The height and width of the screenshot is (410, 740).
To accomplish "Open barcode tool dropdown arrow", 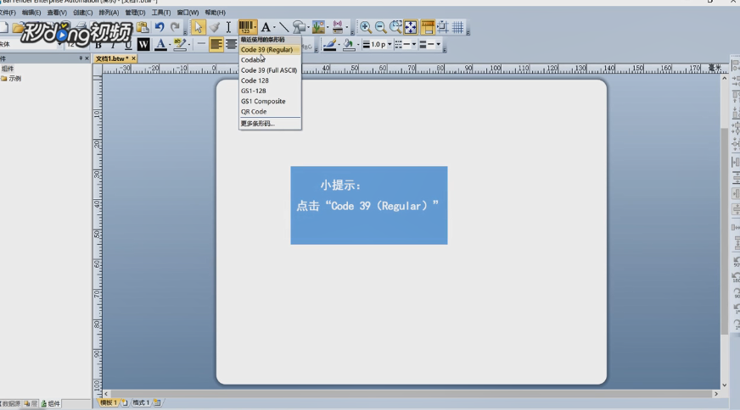I will click(x=255, y=27).
